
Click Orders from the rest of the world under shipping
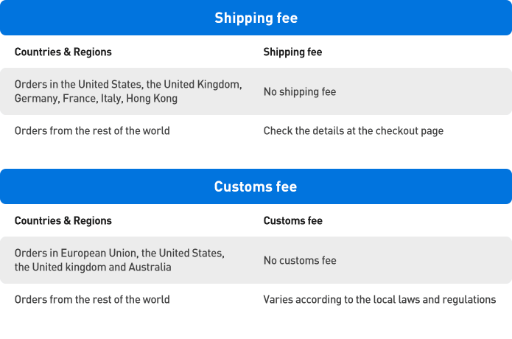[92, 130]
